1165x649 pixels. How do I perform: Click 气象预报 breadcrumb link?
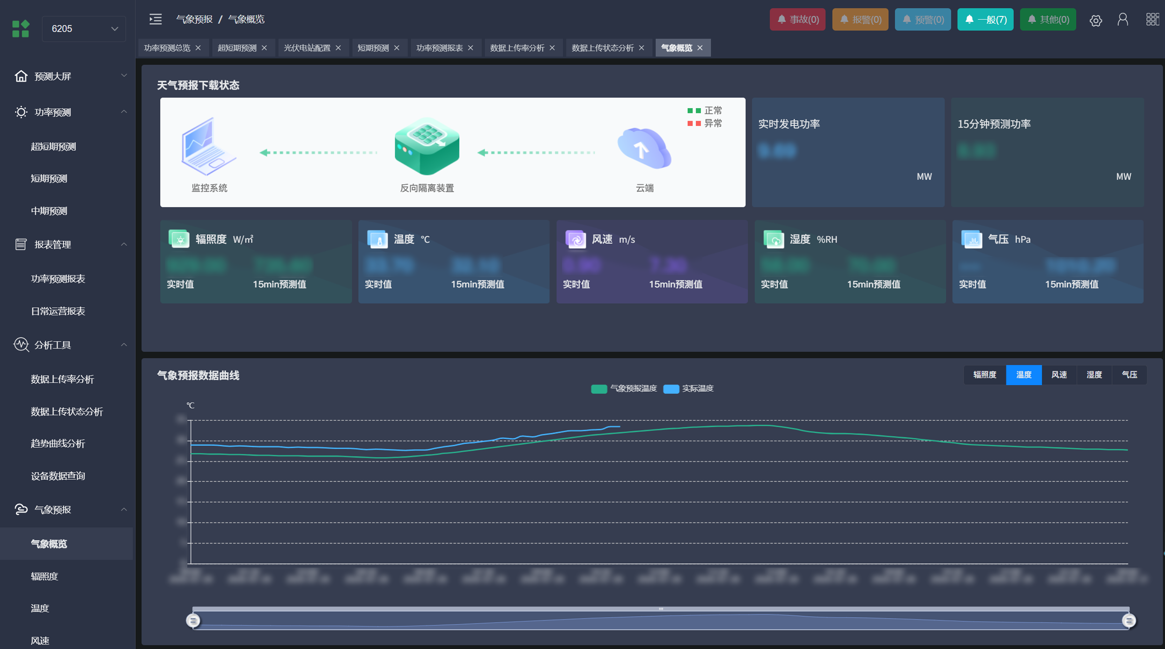click(x=194, y=19)
